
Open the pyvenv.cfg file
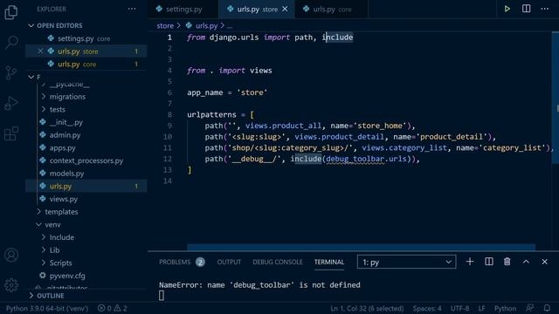click(x=67, y=276)
